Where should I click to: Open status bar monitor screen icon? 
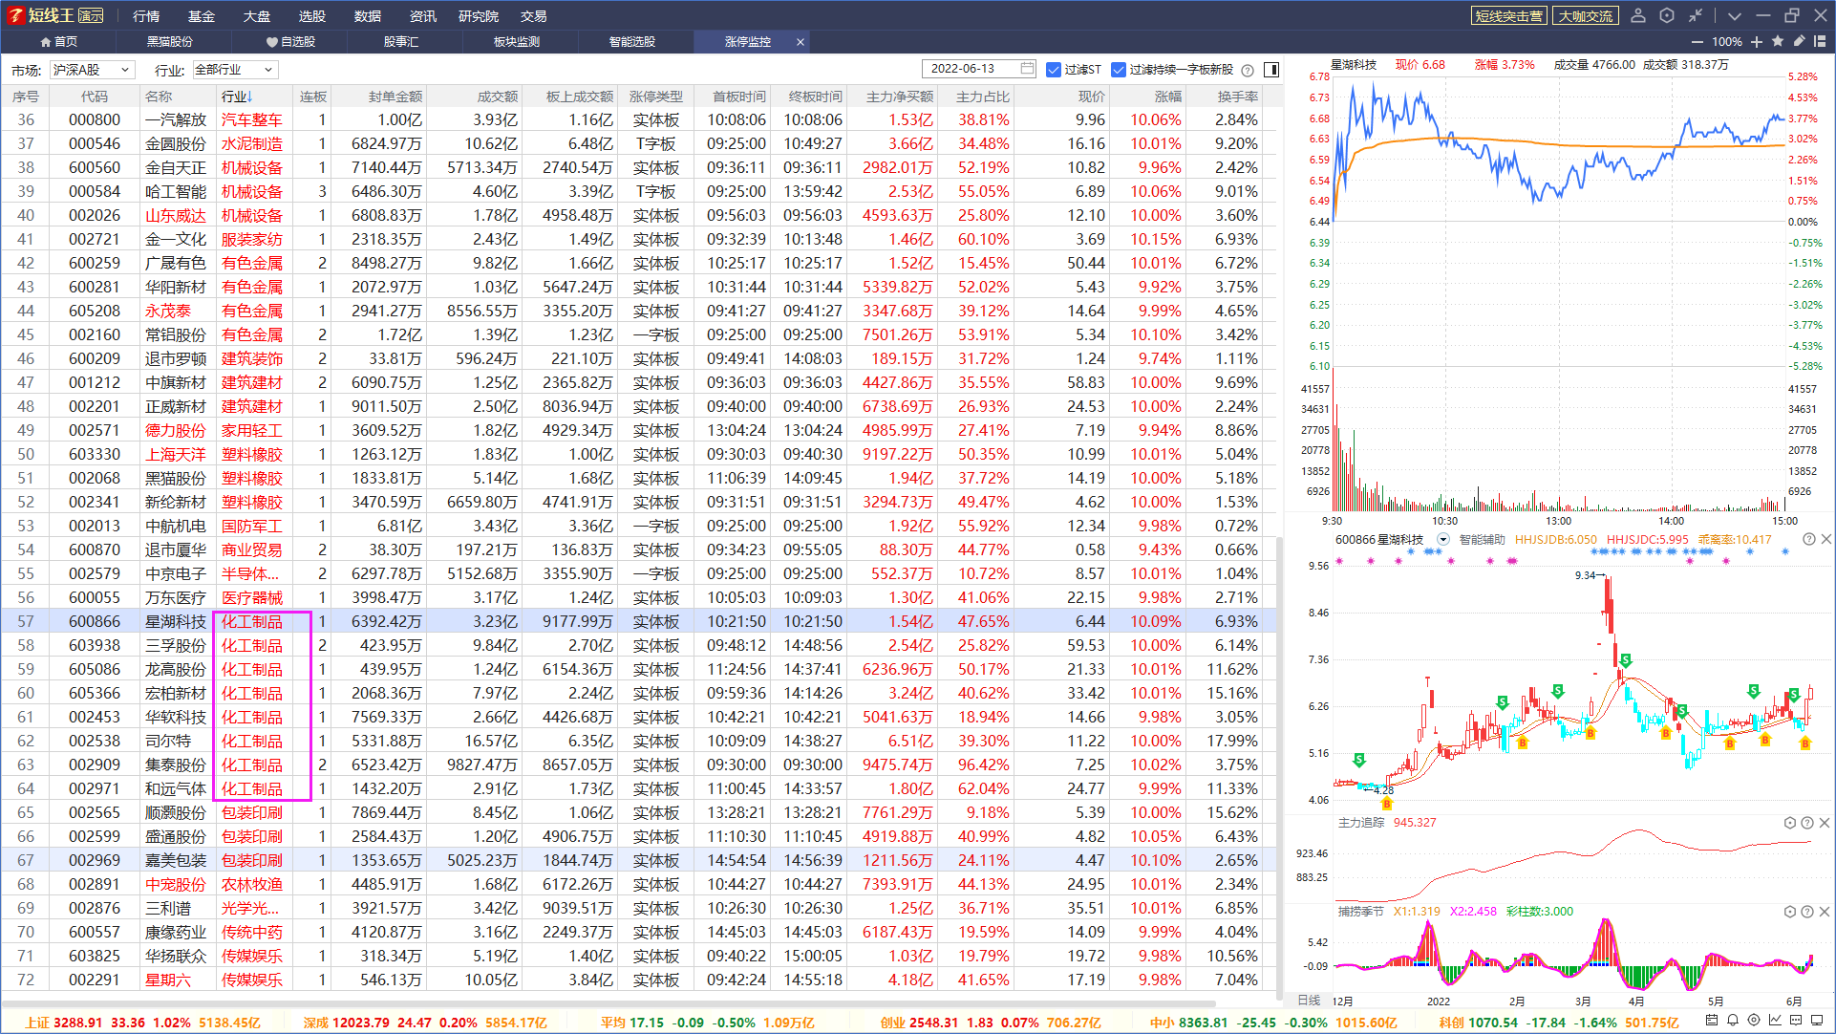click(x=1817, y=1021)
